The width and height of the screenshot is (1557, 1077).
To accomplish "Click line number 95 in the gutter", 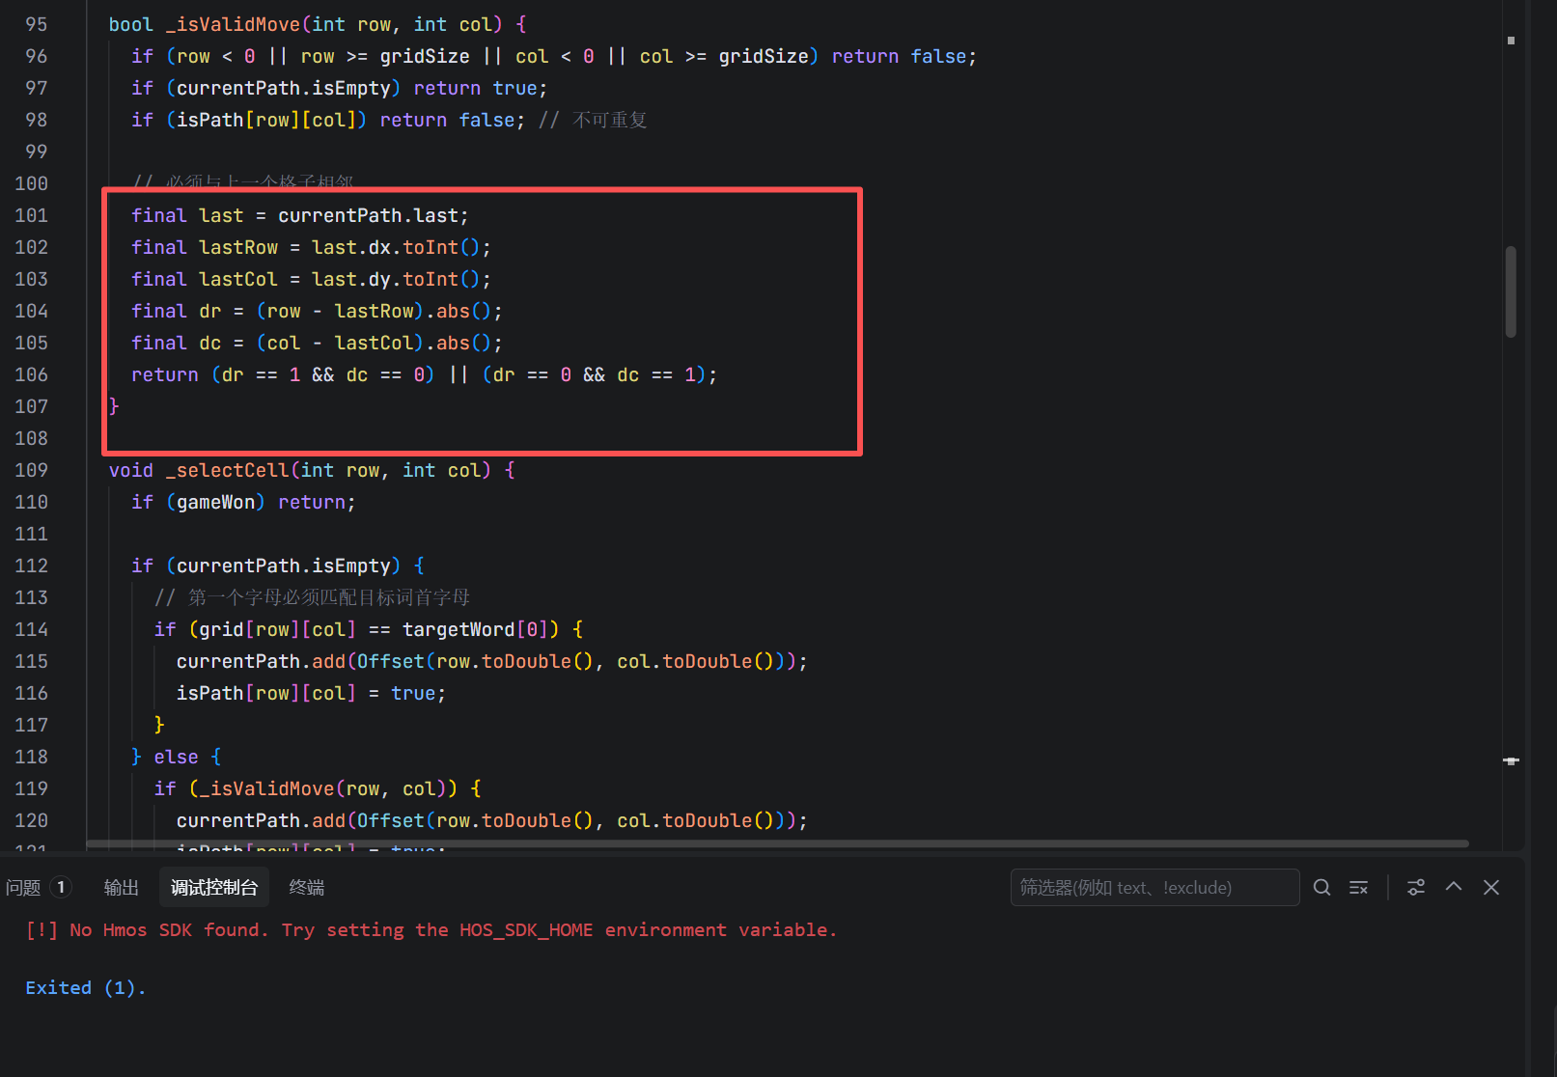I will tap(36, 24).
